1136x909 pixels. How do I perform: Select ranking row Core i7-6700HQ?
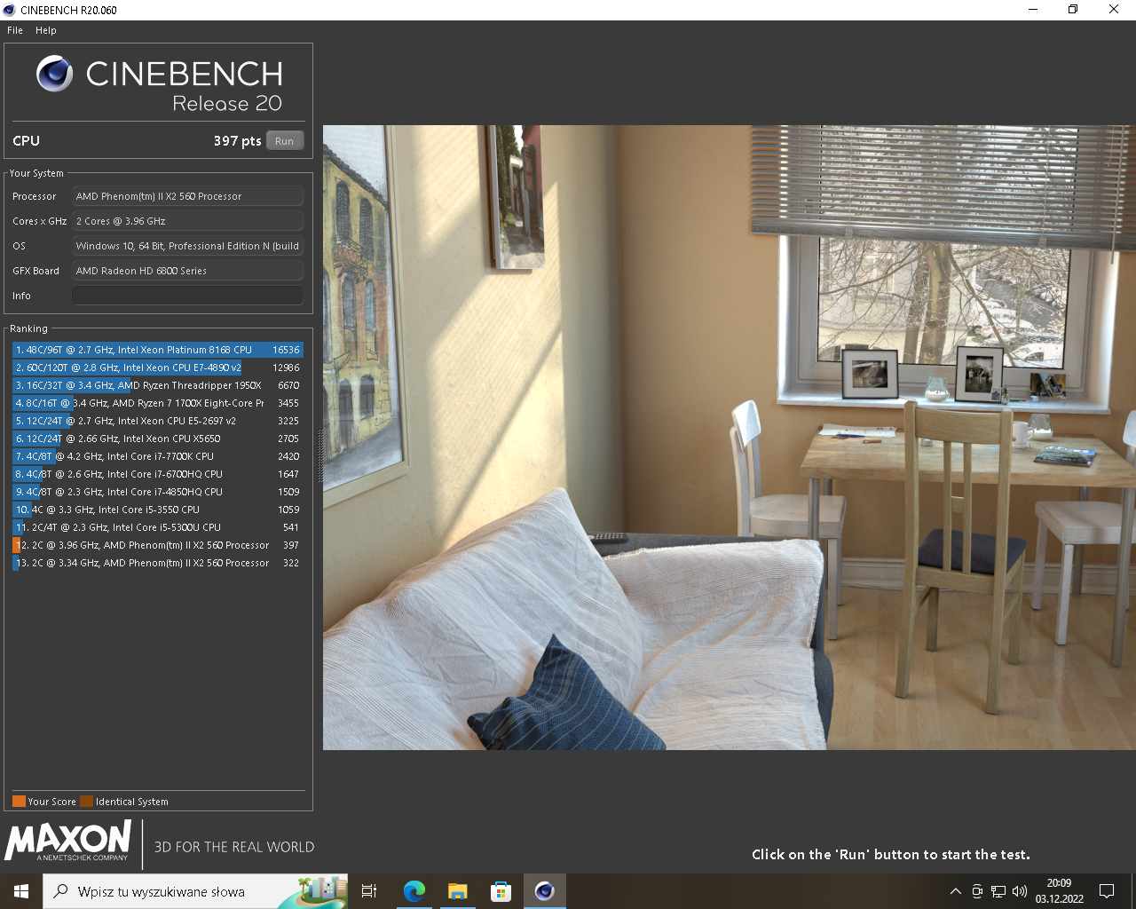(x=158, y=474)
